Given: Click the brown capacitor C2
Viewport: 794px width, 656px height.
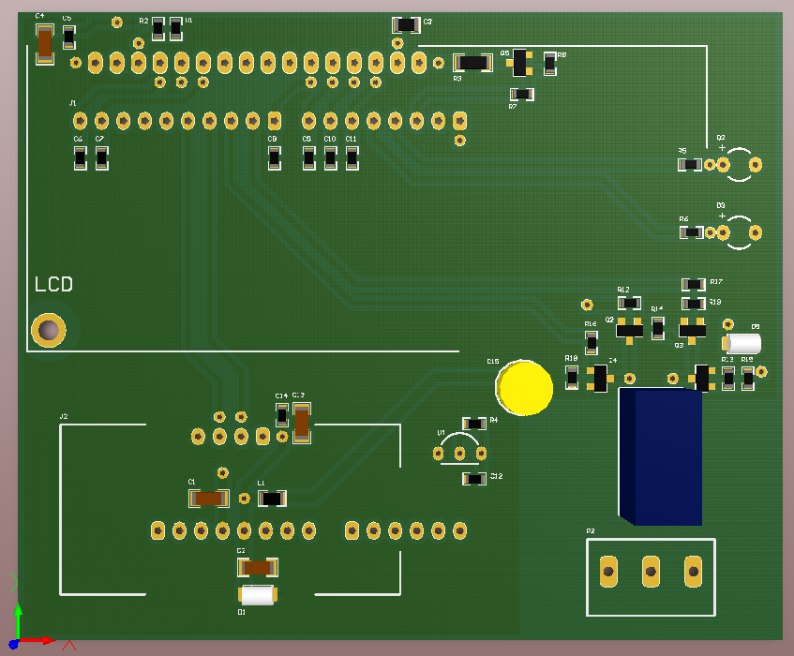Looking at the screenshot, I should [258, 567].
